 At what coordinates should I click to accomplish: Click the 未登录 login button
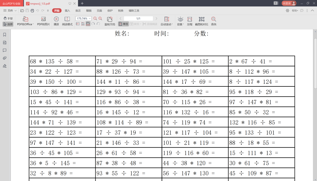(289, 3)
